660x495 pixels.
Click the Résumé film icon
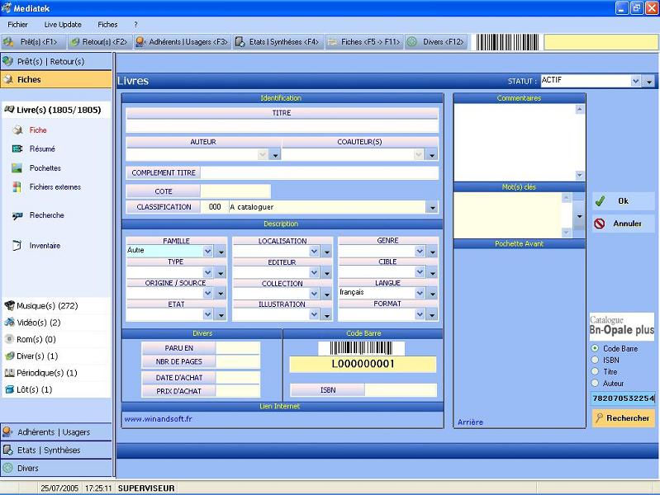[x=17, y=148]
